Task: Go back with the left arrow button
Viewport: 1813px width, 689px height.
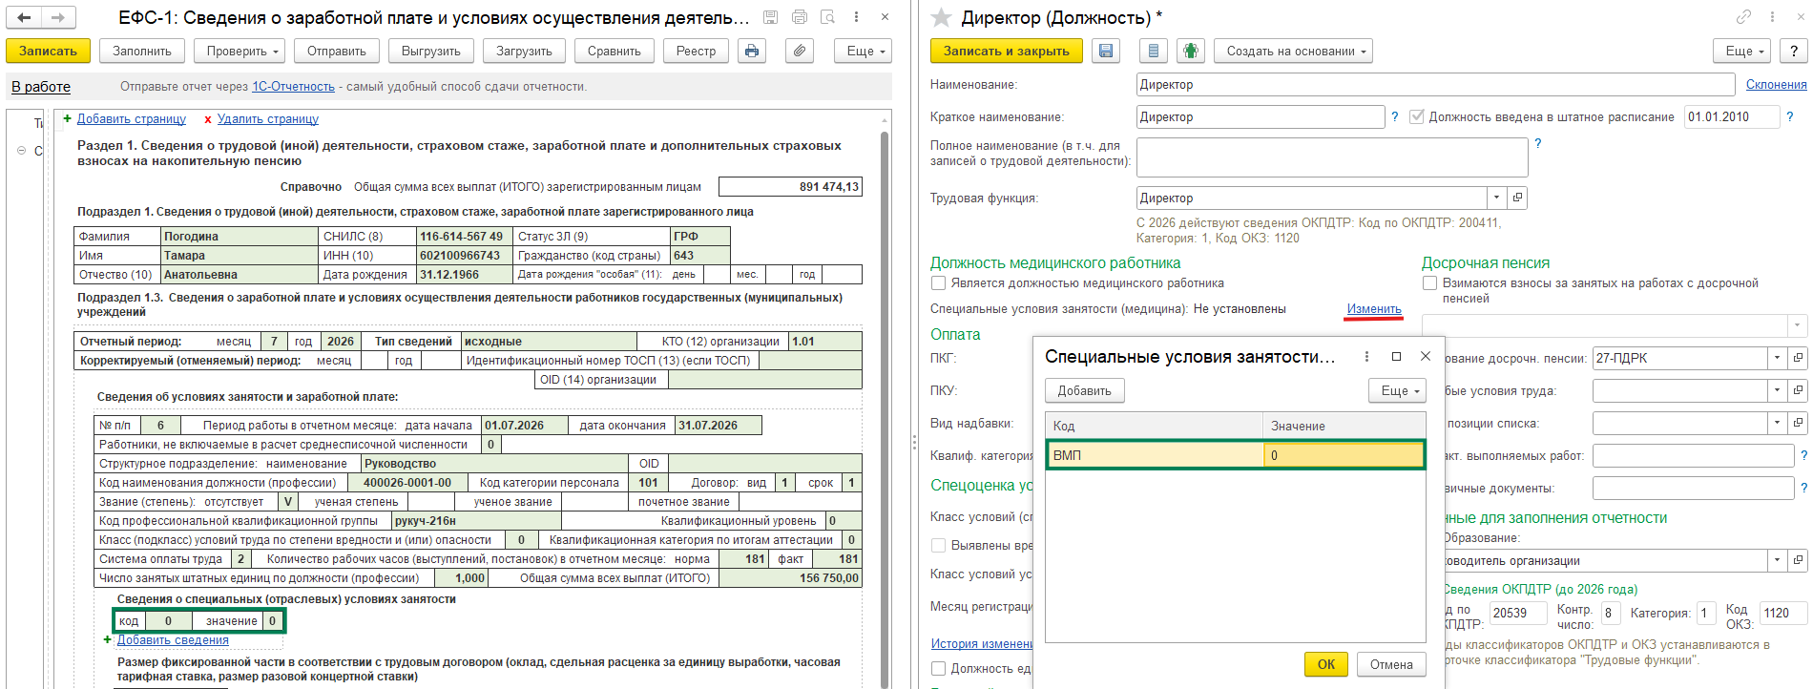Action: 24,17
